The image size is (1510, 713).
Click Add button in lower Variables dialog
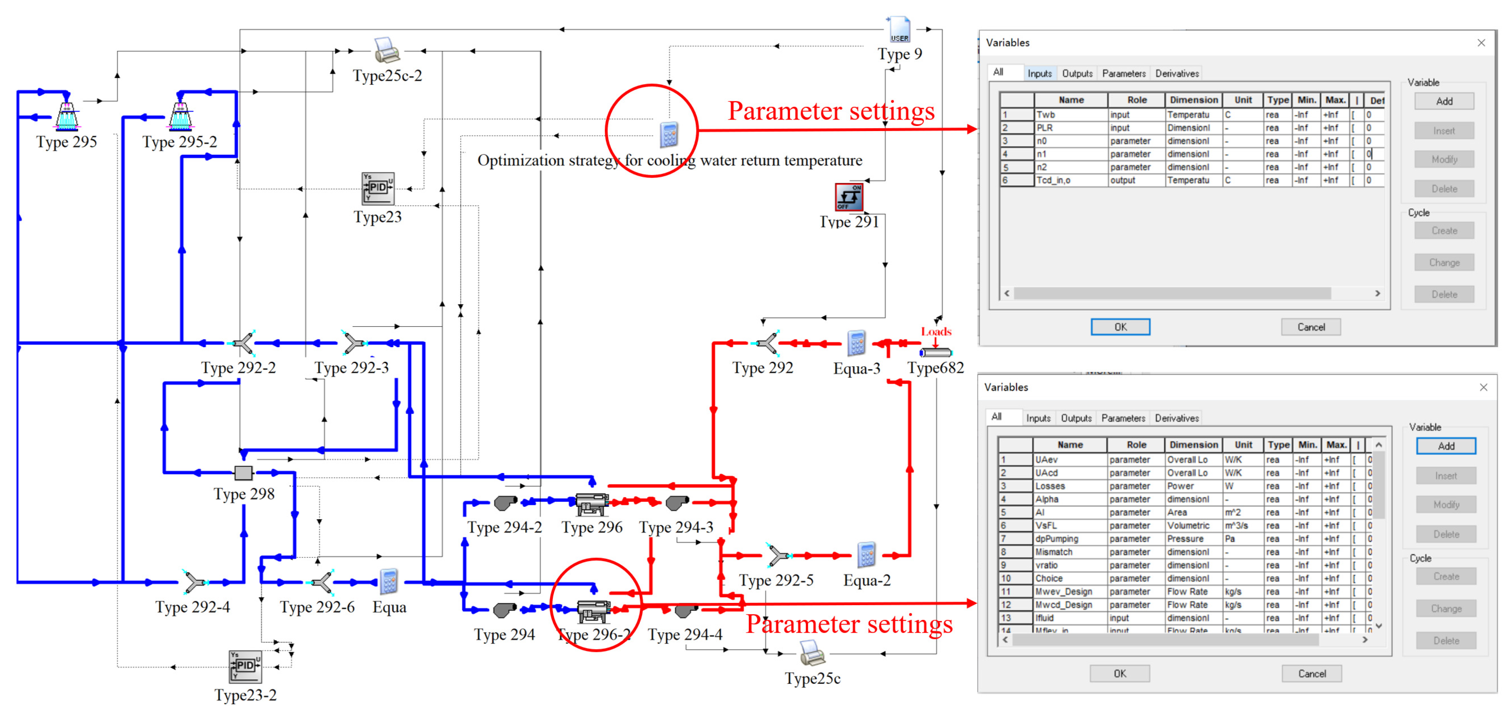1446,446
